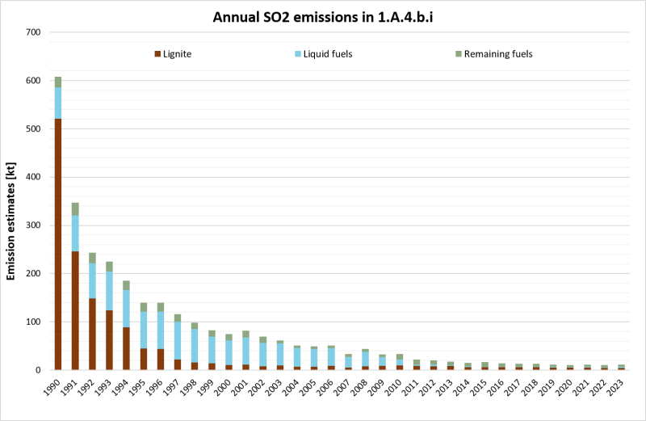Click the x-axis label 2002
This screenshot has width=646, height=421.
[258, 387]
